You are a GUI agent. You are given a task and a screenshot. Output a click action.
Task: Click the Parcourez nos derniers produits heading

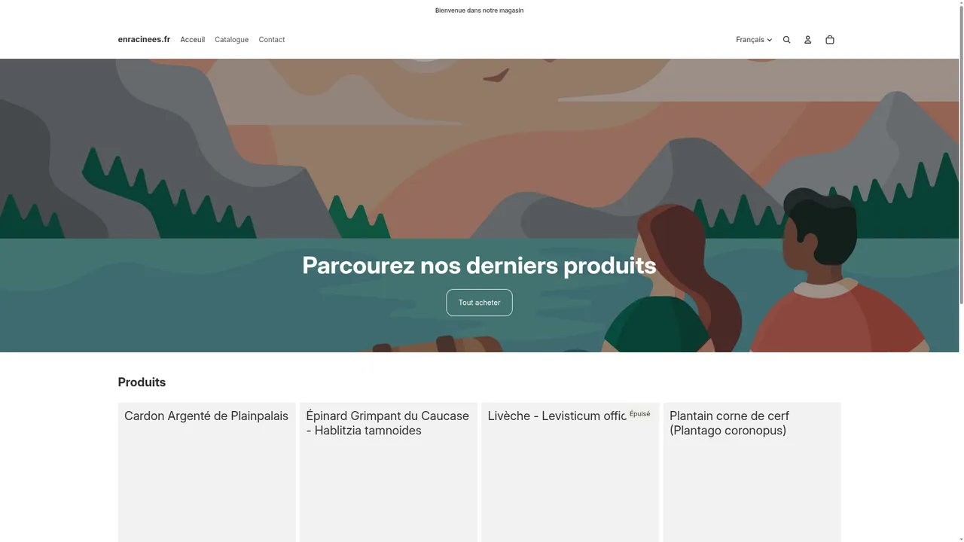[479, 265]
